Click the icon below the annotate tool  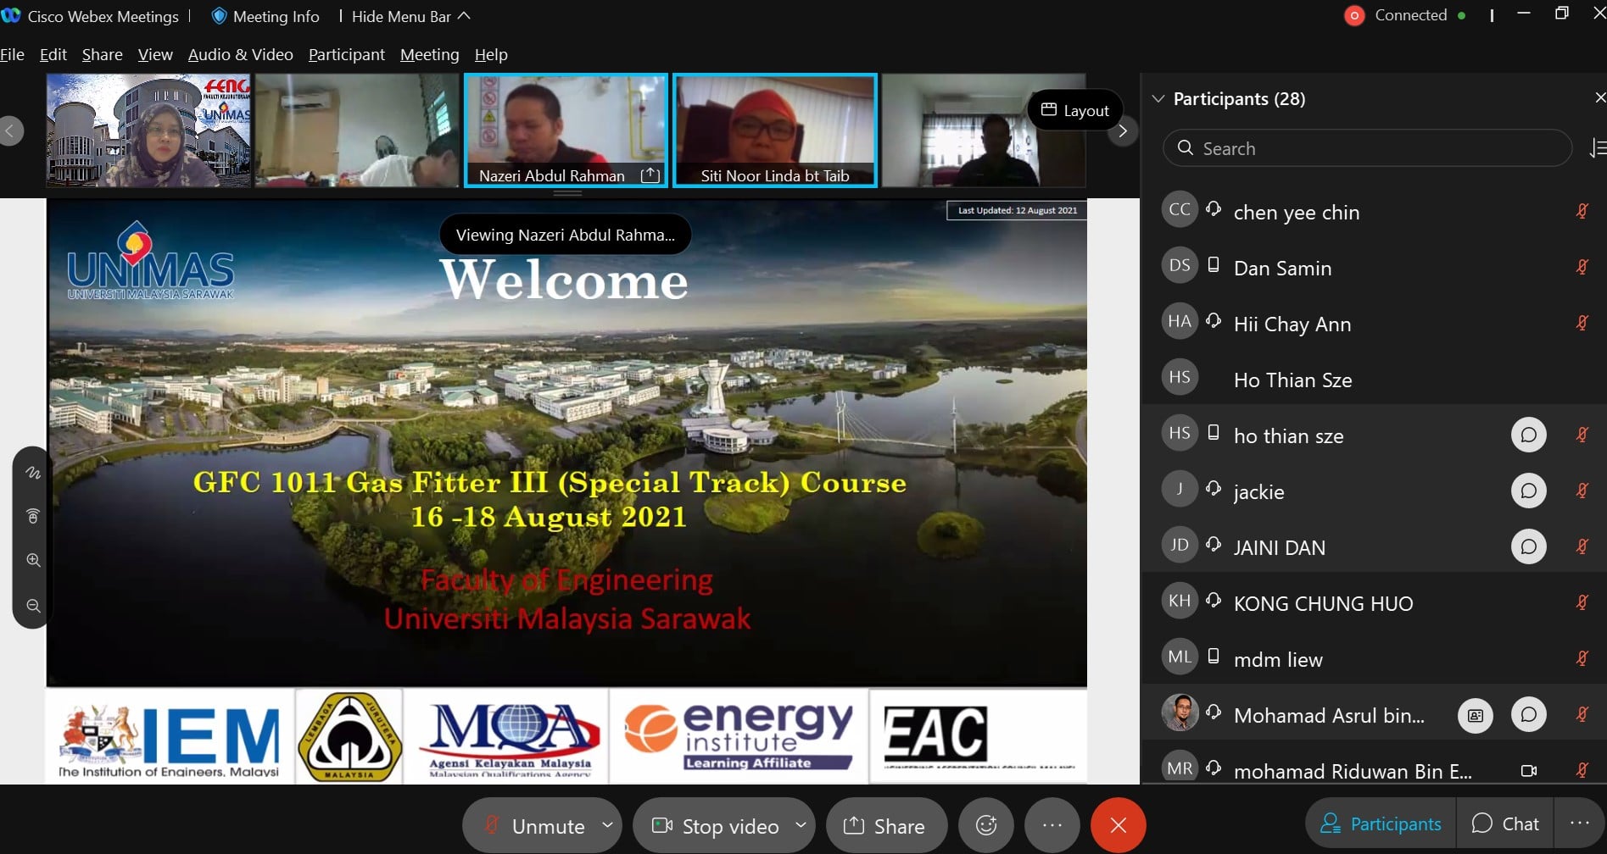click(x=33, y=516)
